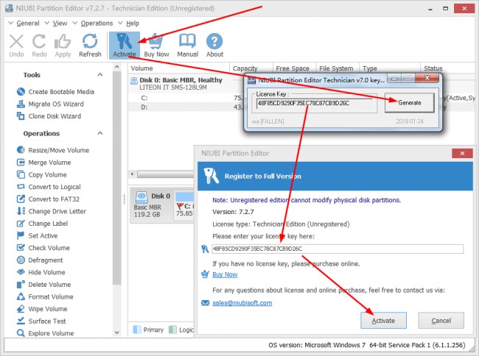The image size is (479, 356).
Task: Select Create Bootable Media tool
Action: [x=55, y=92]
